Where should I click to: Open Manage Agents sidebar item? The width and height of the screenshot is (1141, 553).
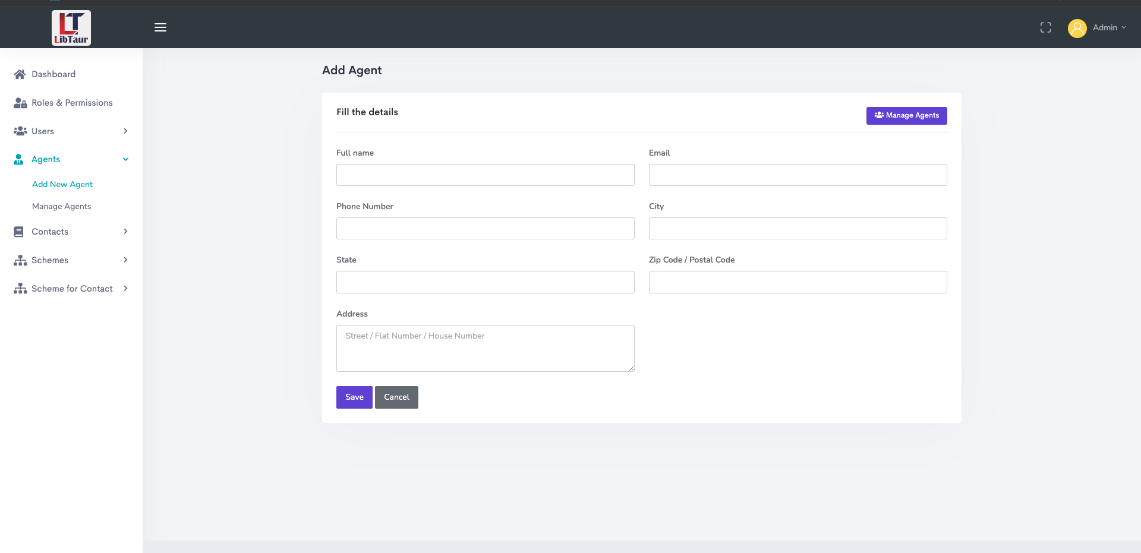coord(62,206)
